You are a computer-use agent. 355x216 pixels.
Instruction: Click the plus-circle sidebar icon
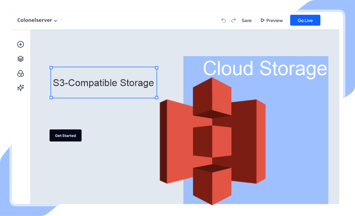point(20,44)
